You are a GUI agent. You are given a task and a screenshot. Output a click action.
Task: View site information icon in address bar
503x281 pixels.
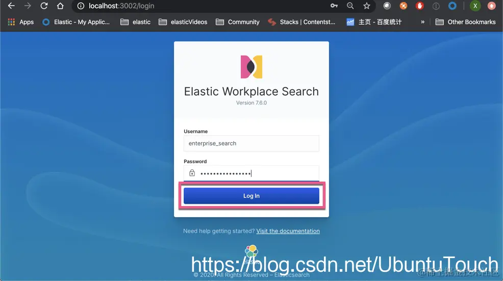click(81, 6)
